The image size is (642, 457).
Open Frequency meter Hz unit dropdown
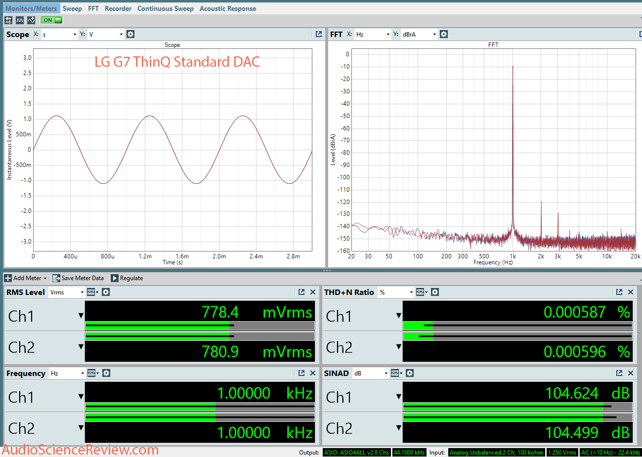coord(67,373)
